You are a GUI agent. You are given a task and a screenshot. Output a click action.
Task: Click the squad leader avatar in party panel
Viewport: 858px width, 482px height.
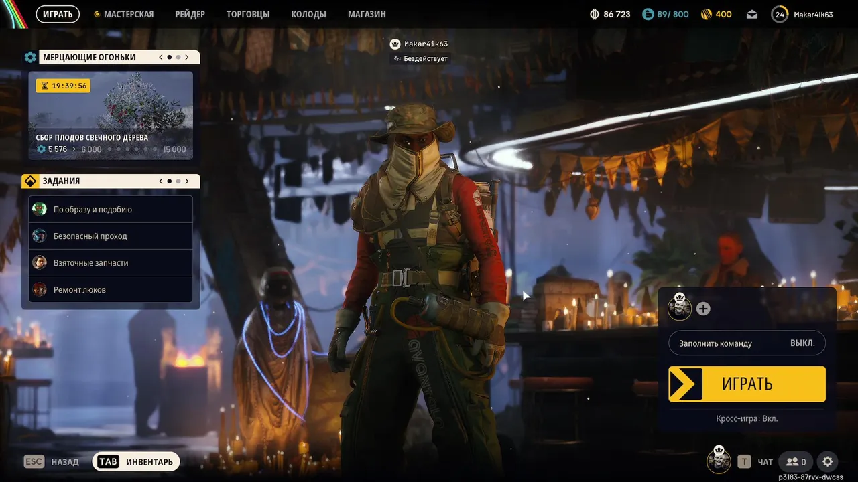(680, 307)
